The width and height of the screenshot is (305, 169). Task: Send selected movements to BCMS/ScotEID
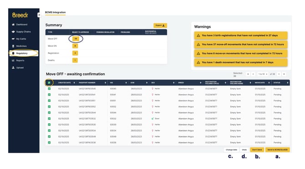pos(278,150)
